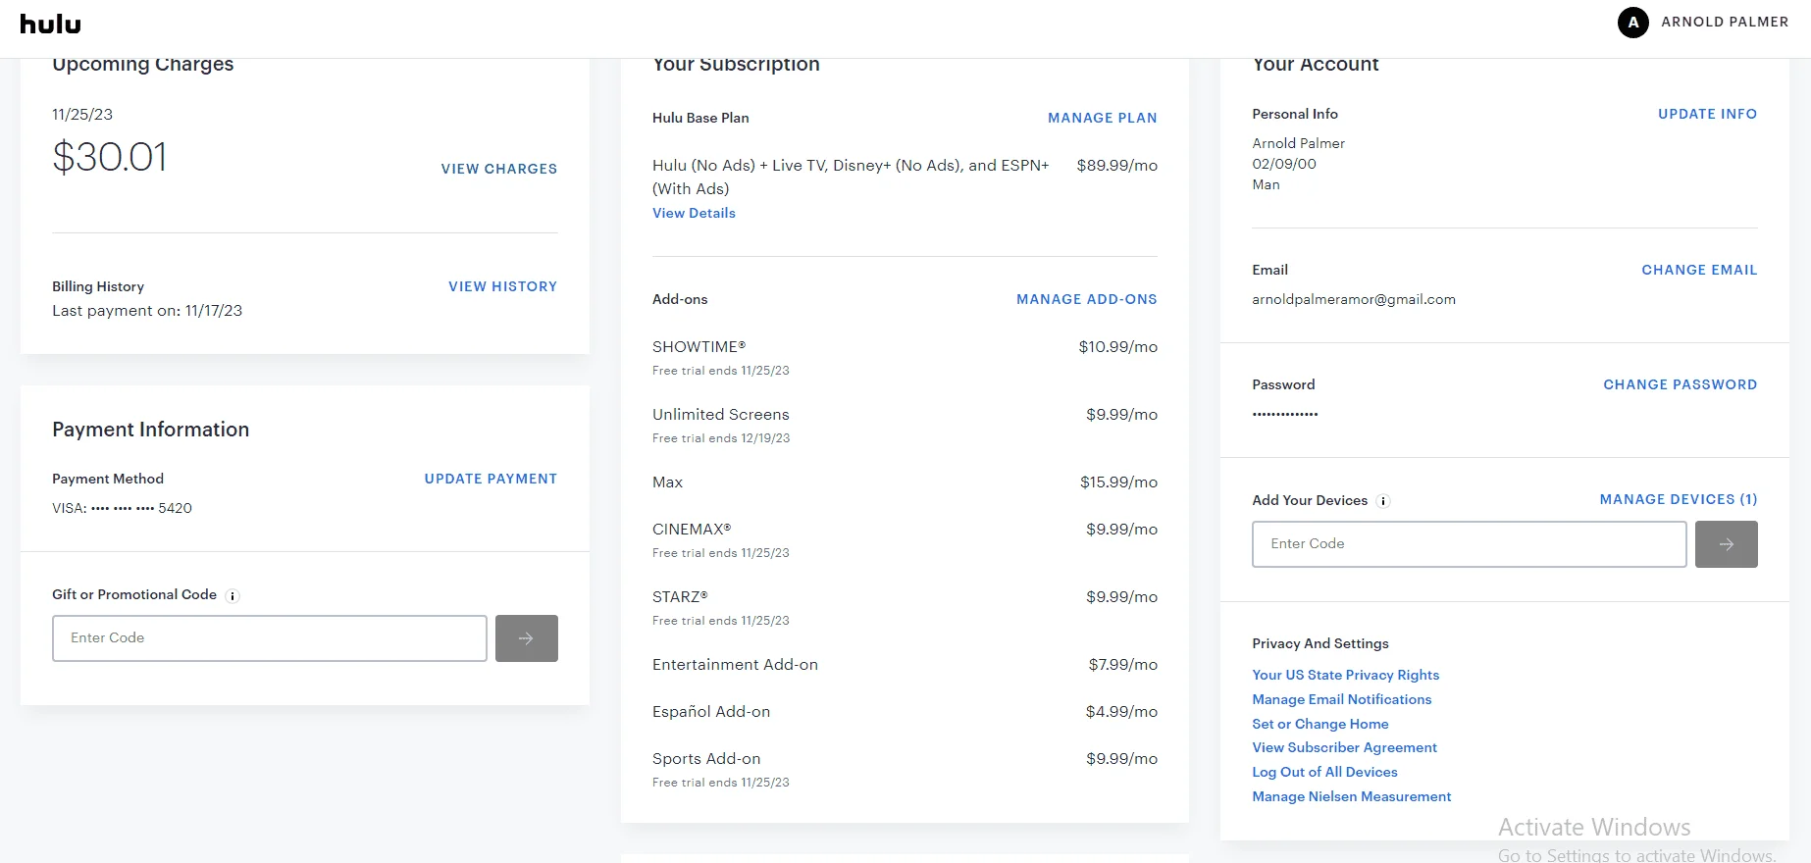
Task: Click Manage Add-ons
Action: point(1086,299)
